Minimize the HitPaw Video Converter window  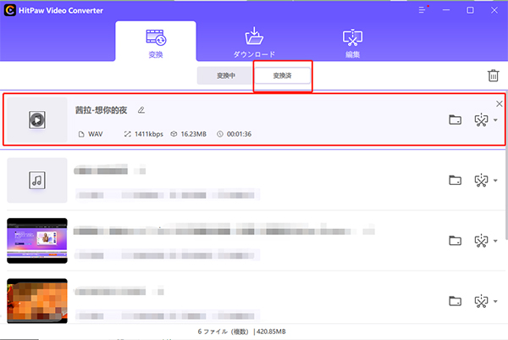pyautogui.click(x=446, y=10)
